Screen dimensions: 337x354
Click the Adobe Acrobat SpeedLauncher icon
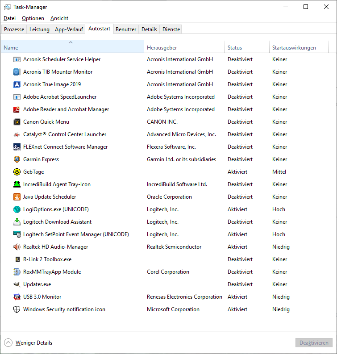pos(17,97)
